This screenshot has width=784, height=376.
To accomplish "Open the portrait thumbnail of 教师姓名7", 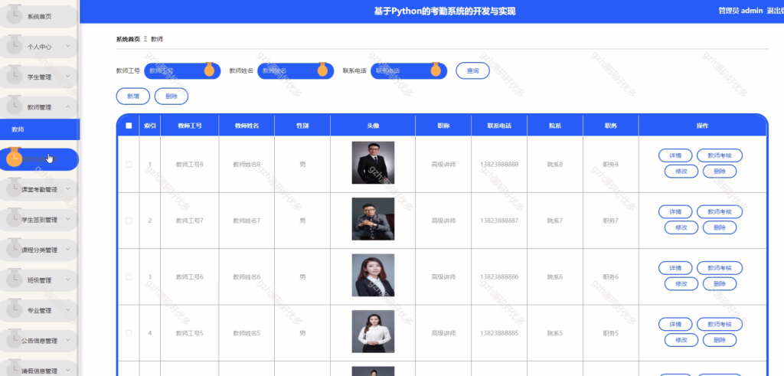I will point(373,219).
